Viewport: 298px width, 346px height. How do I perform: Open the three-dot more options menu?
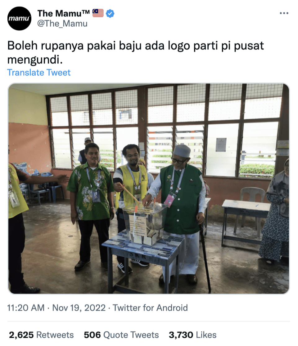pyautogui.click(x=284, y=13)
